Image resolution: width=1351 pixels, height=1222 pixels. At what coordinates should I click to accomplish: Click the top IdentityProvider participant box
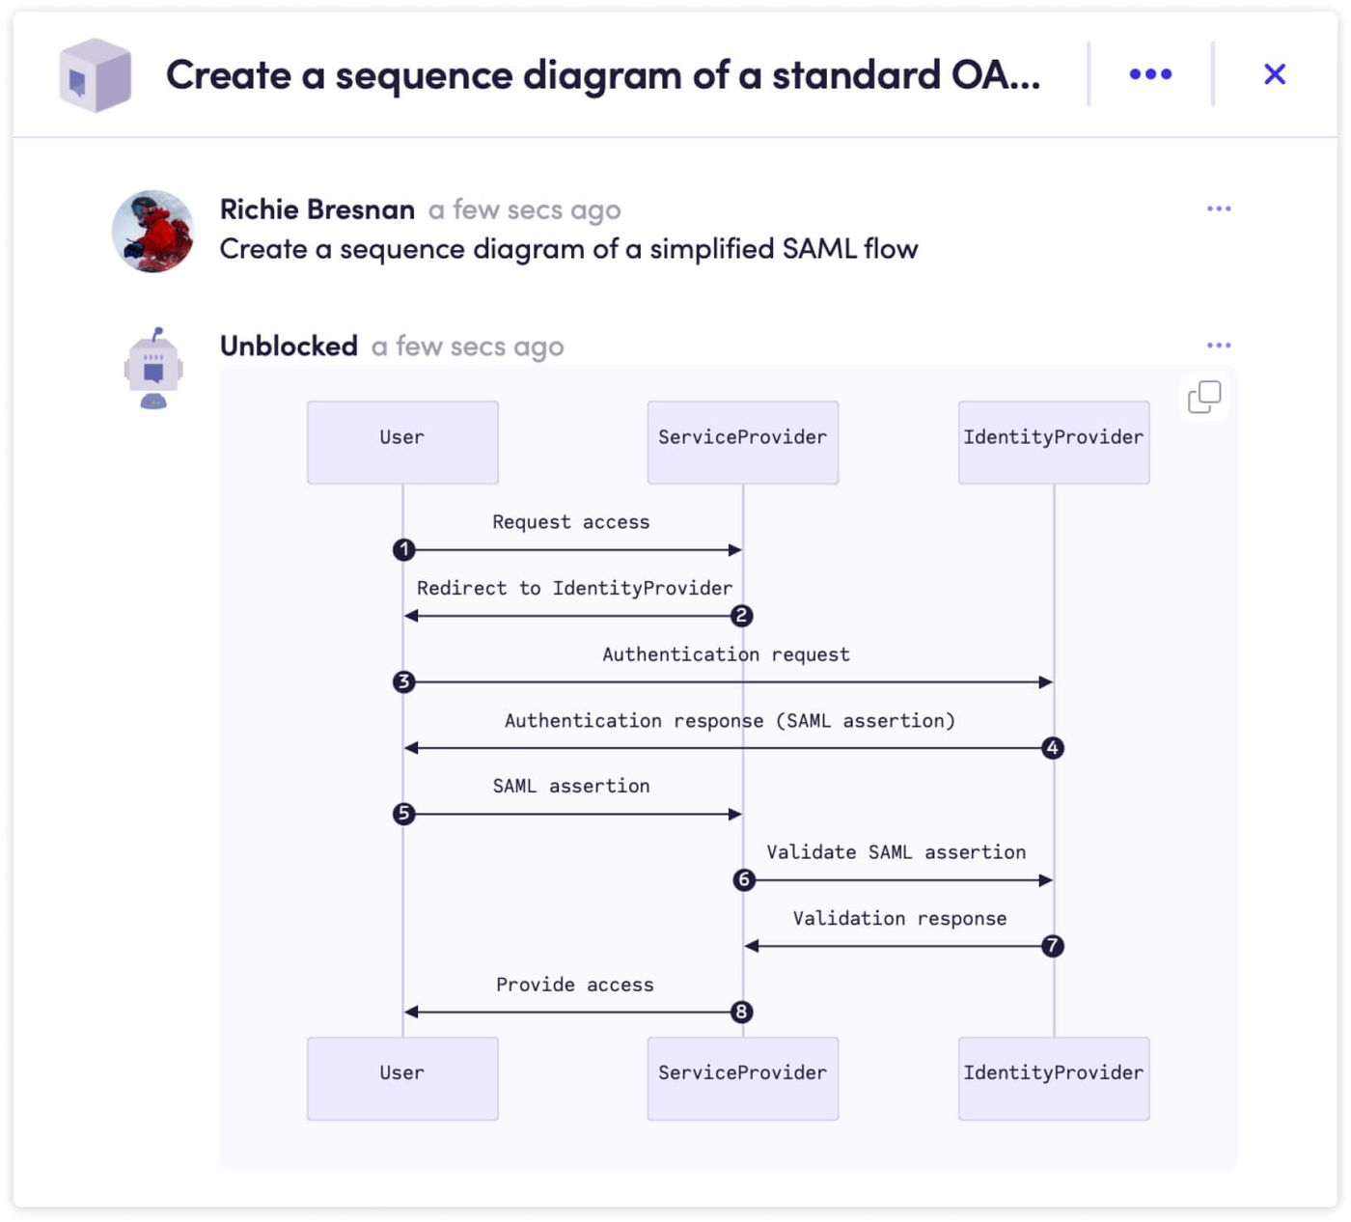1054,443
